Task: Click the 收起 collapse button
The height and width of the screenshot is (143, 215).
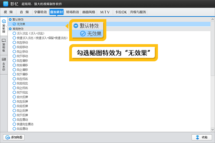Action: [x=202, y=137]
